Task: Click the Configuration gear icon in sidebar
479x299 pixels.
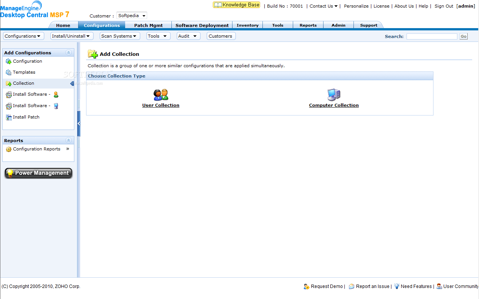Action: pos(8,62)
